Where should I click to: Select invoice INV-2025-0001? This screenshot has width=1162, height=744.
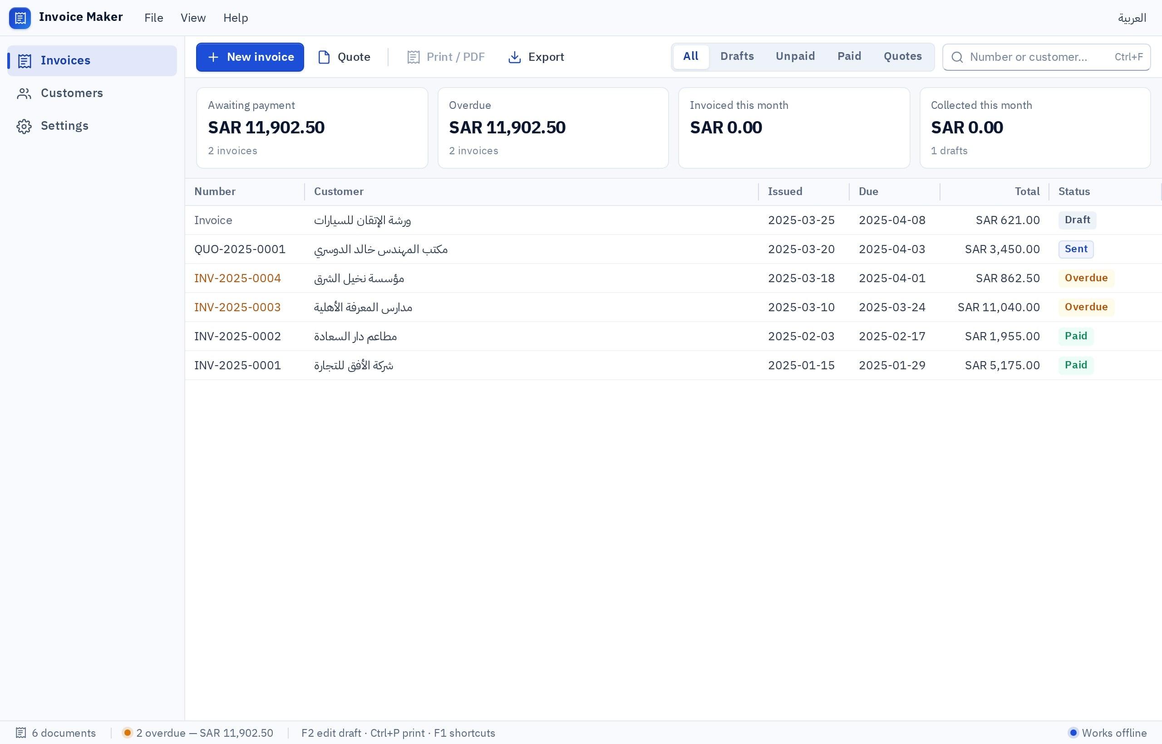point(673,365)
